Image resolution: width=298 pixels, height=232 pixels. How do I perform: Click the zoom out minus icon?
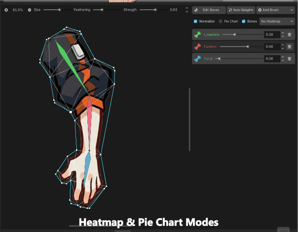tap(30, 10)
